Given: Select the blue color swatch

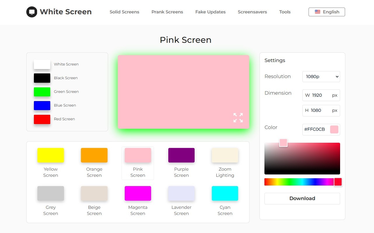Looking at the screenshot, I should pos(42,105).
